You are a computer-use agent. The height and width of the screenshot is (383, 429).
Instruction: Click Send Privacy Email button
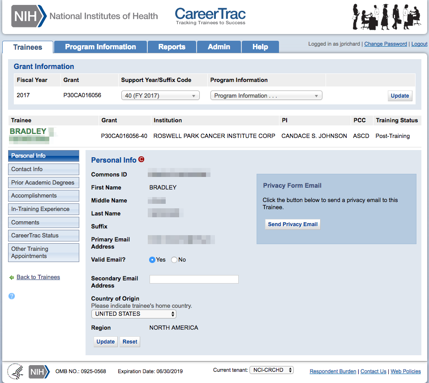point(292,224)
